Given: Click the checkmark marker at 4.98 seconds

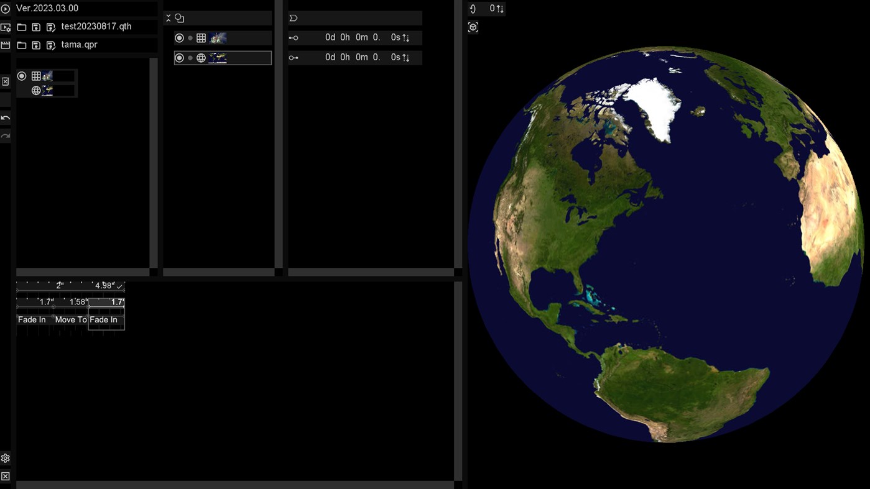Looking at the screenshot, I should [119, 285].
